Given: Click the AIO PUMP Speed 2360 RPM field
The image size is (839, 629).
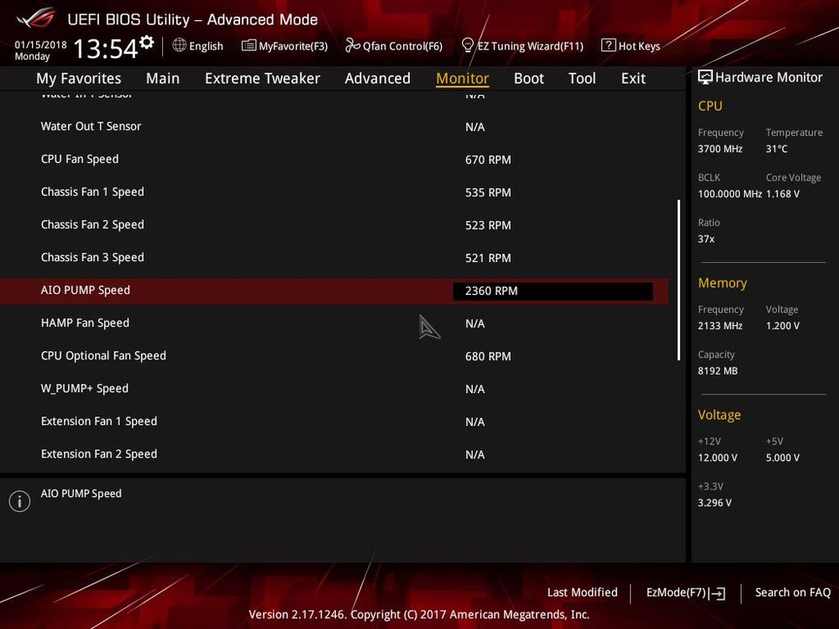Looking at the screenshot, I should click(553, 291).
